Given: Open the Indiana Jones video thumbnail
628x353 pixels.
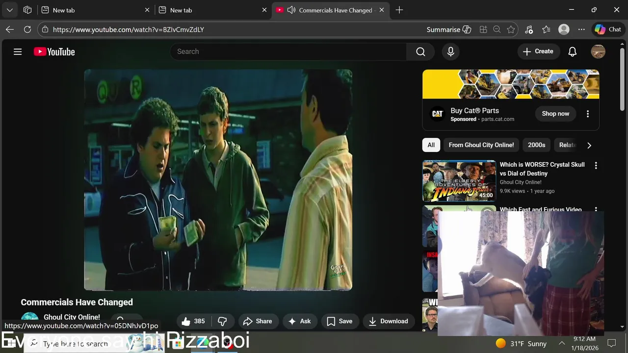Looking at the screenshot, I should point(459,181).
